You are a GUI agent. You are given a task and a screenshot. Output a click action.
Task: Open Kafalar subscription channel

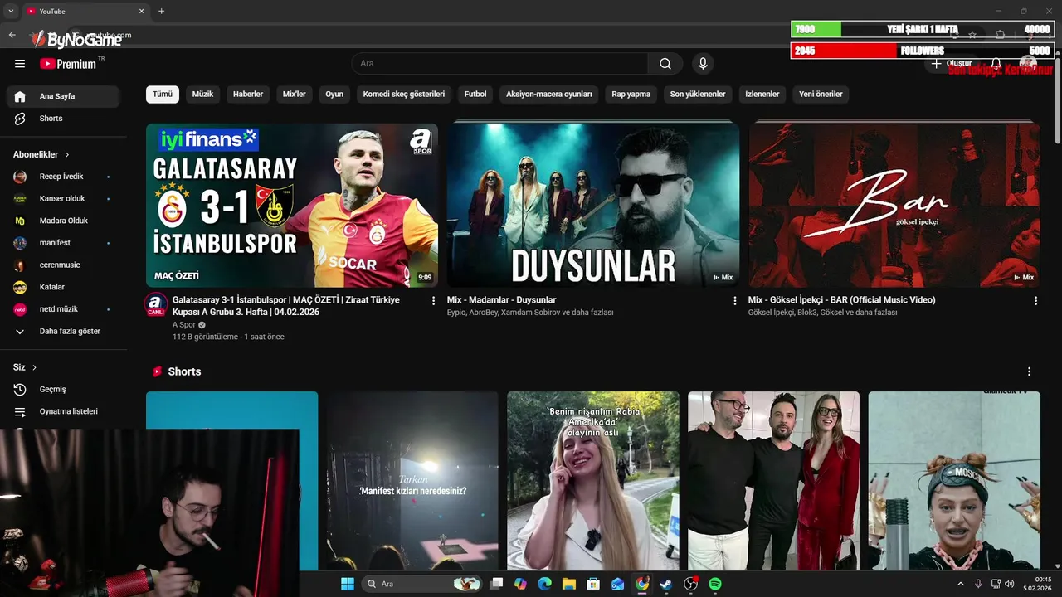[x=63, y=287]
